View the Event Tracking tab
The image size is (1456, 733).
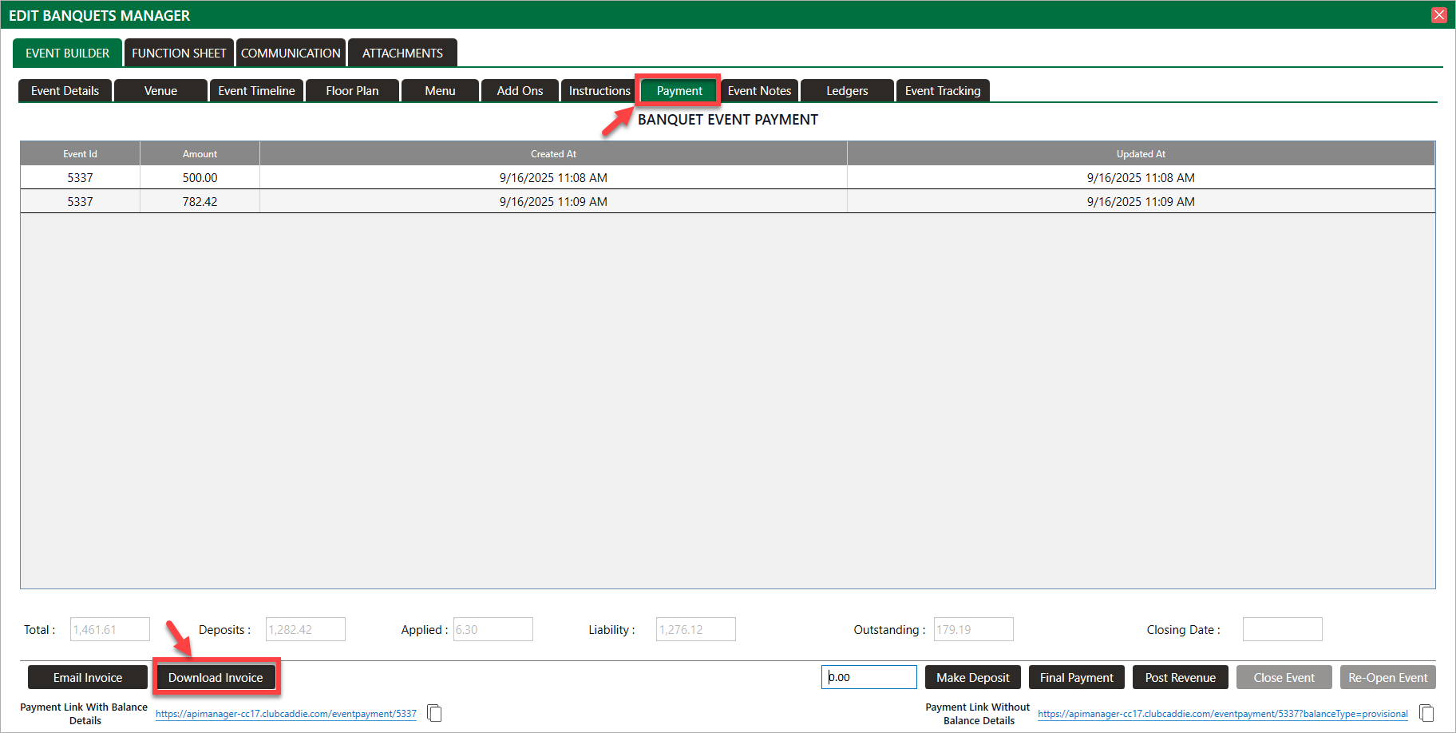point(942,91)
